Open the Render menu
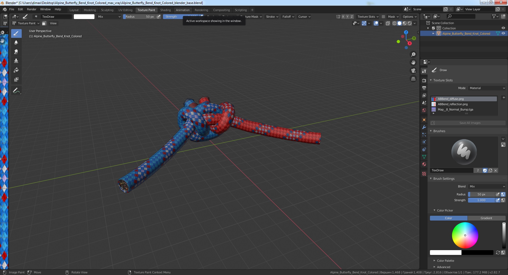The width and height of the screenshot is (508, 275). (31, 9)
